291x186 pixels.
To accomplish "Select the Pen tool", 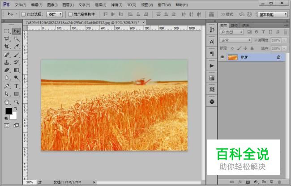I will pos(7,86).
